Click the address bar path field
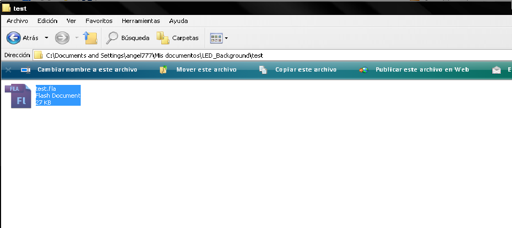 pyautogui.click(x=273, y=56)
